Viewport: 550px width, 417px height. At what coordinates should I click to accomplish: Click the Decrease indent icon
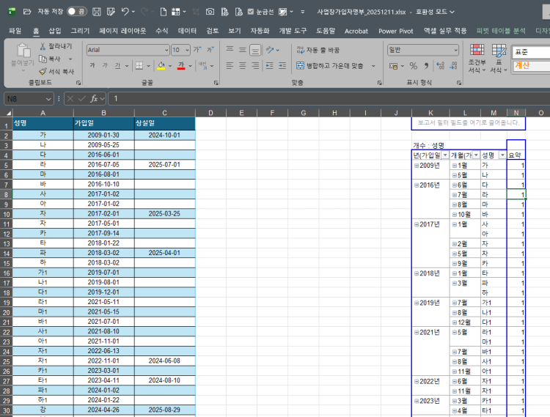[269, 65]
